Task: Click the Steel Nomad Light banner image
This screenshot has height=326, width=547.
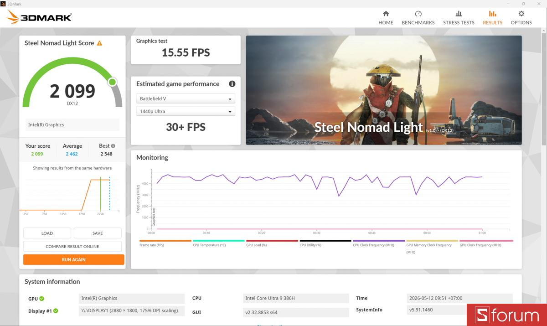Action: coord(384,90)
